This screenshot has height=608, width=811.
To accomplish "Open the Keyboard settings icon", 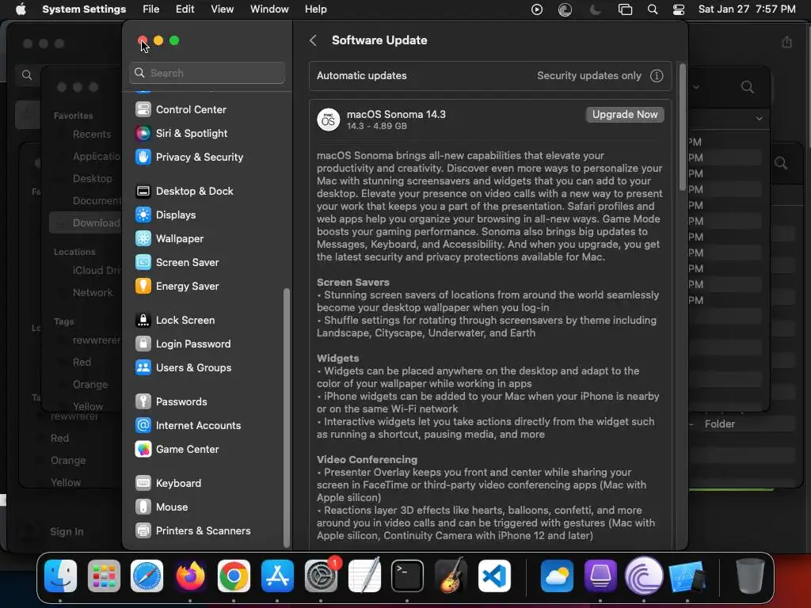I will click(143, 484).
